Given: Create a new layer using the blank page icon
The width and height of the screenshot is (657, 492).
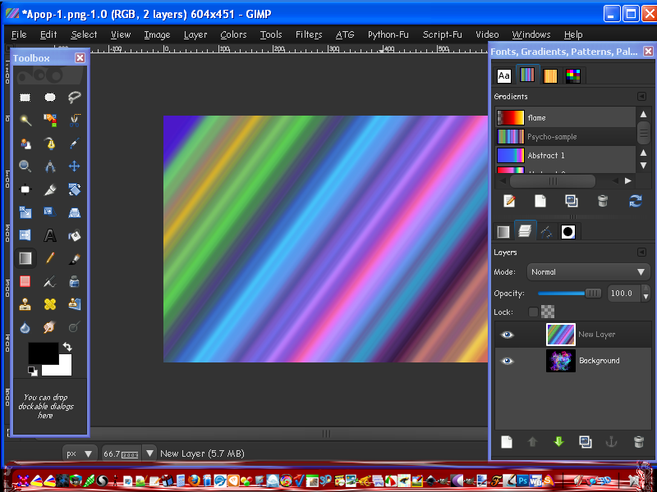Looking at the screenshot, I should (x=507, y=441).
